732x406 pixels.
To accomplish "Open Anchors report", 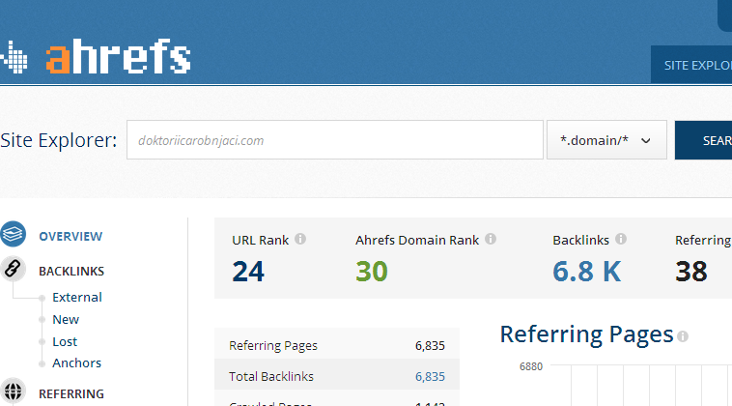I will click(x=76, y=363).
